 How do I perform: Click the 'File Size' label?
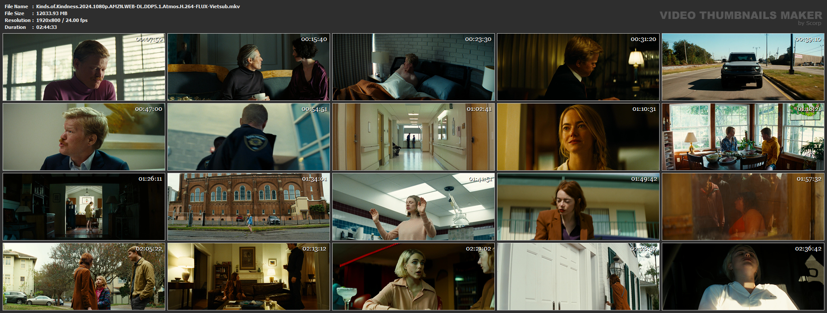click(x=14, y=13)
